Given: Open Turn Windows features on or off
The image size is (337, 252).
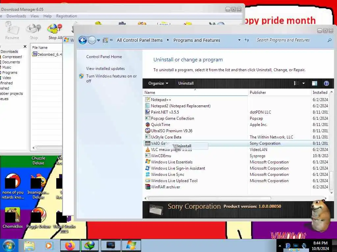Looking at the screenshot, I should (x=111, y=78).
